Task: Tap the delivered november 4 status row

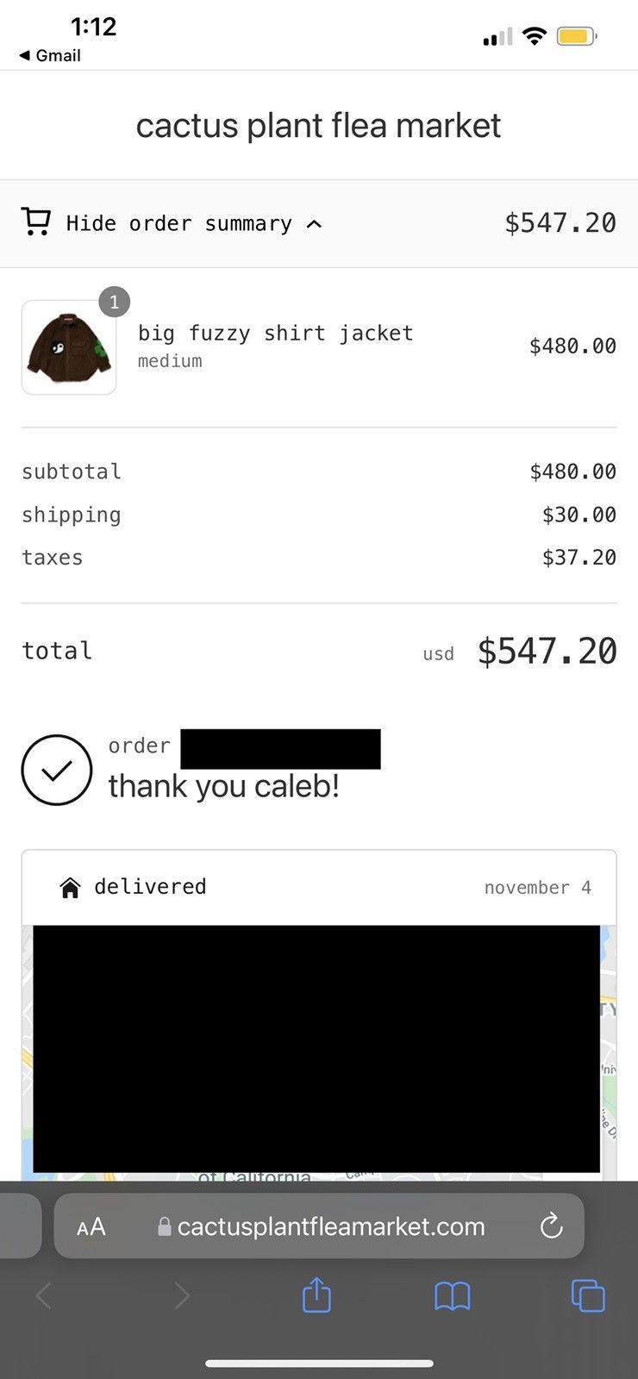Action: pyautogui.click(x=319, y=887)
